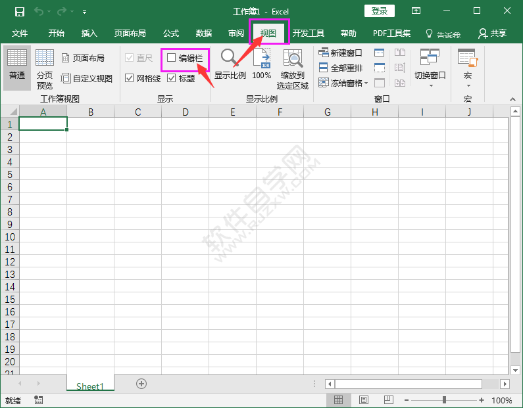Click the Sign in (登录) button
The image size is (523, 408).
pos(380,11)
